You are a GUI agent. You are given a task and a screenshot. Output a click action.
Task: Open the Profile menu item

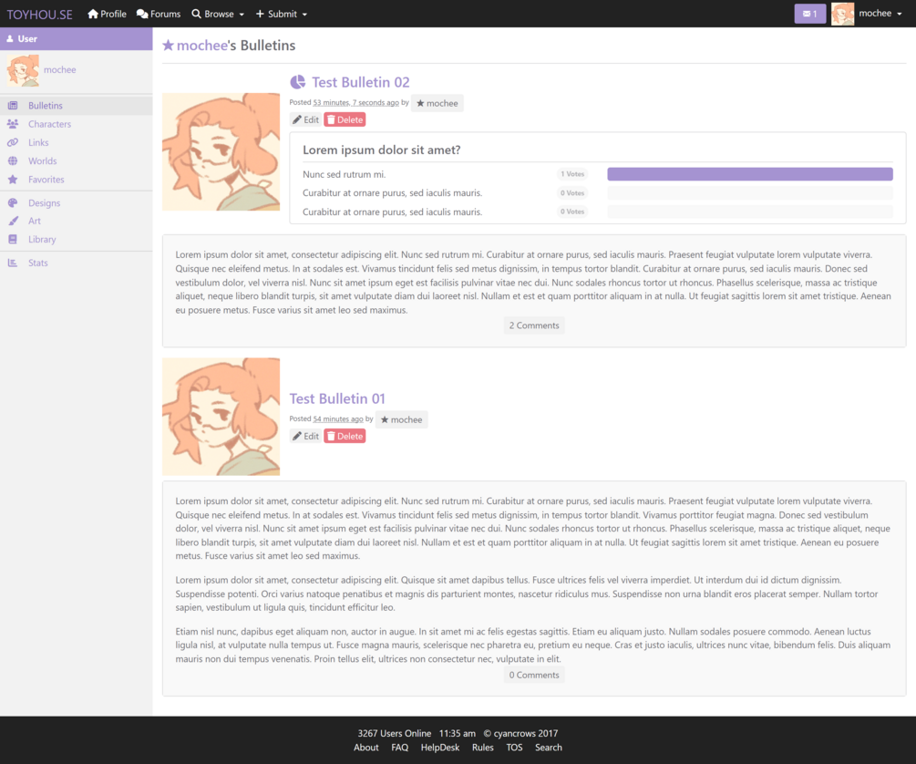(x=107, y=14)
